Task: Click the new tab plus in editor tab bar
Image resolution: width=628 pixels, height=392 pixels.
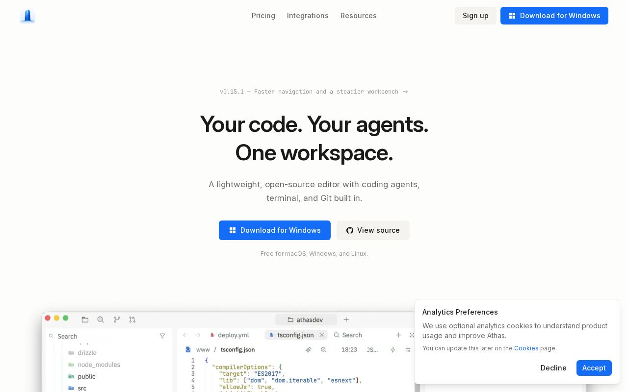Action: pyautogui.click(x=399, y=335)
